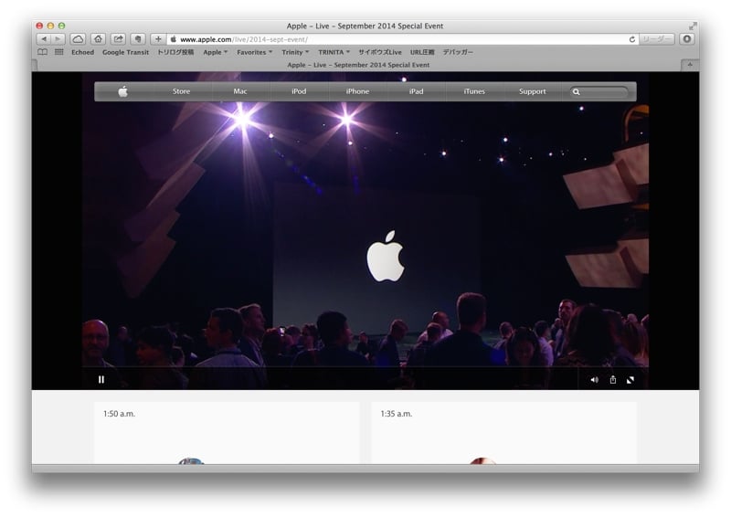Open the Google Transit bookmark
The width and height of the screenshot is (731, 517).
[x=125, y=52]
